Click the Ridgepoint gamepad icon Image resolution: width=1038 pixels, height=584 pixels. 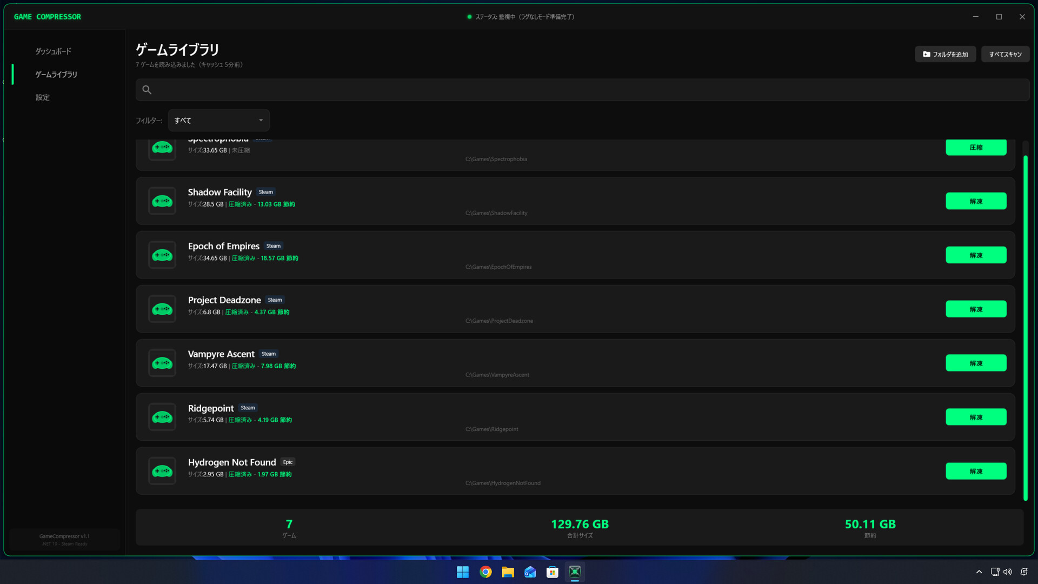(162, 417)
